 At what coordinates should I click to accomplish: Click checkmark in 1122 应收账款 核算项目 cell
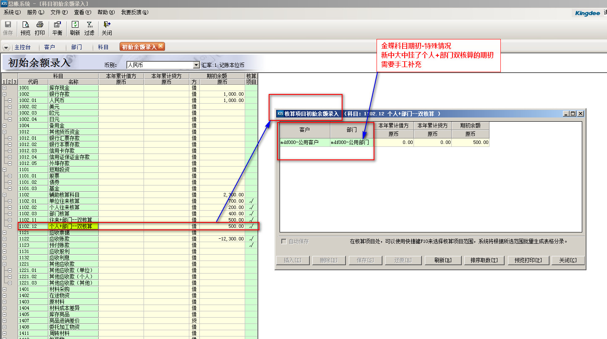tap(251, 239)
